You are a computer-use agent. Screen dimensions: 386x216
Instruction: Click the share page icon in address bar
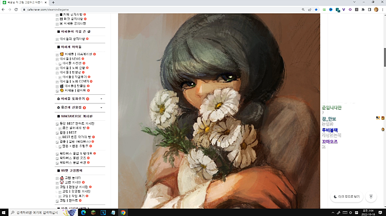tap(309, 10)
